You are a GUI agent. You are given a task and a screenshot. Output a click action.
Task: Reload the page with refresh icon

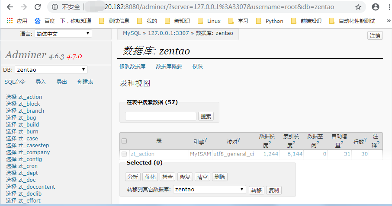pos(38,7)
